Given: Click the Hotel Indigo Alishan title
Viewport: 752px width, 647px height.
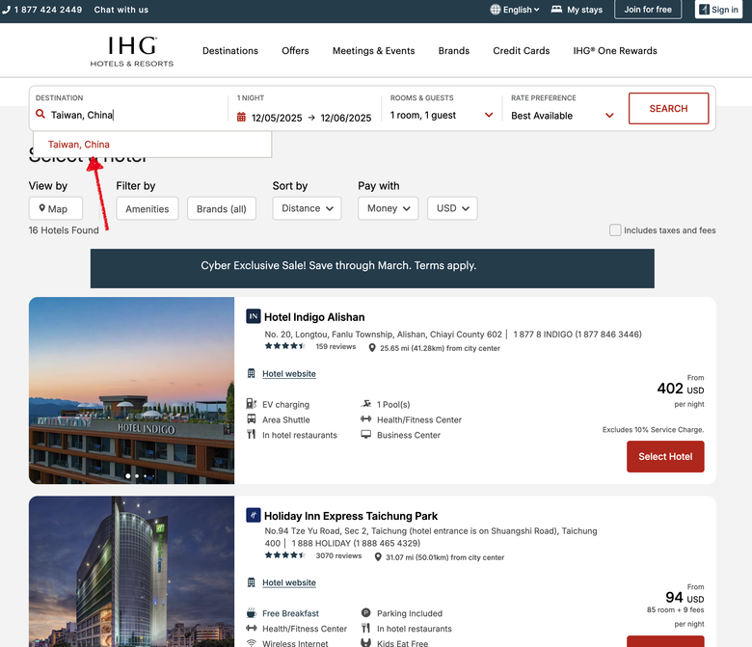Looking at the screenshot, I should tap(314, 317).
